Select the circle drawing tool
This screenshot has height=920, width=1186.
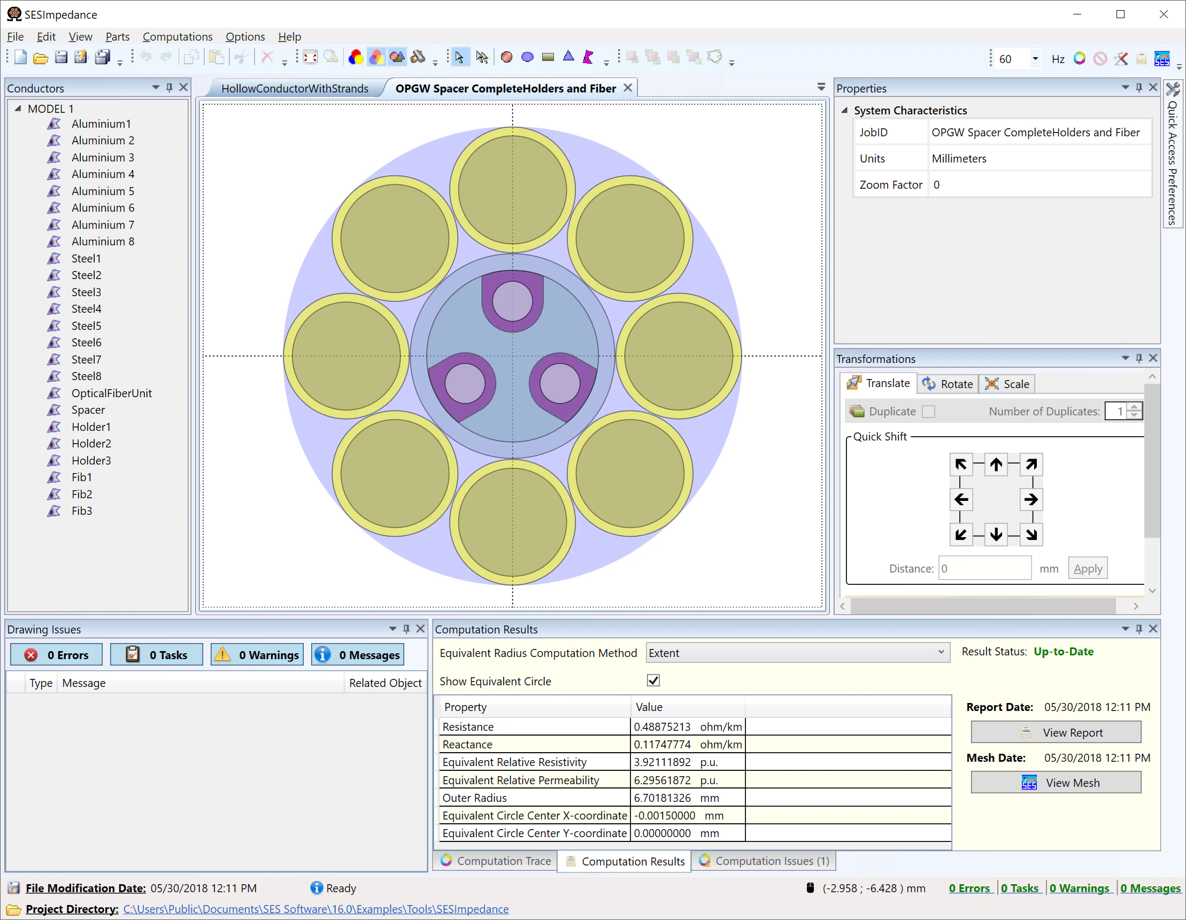(x=507, y=57)
